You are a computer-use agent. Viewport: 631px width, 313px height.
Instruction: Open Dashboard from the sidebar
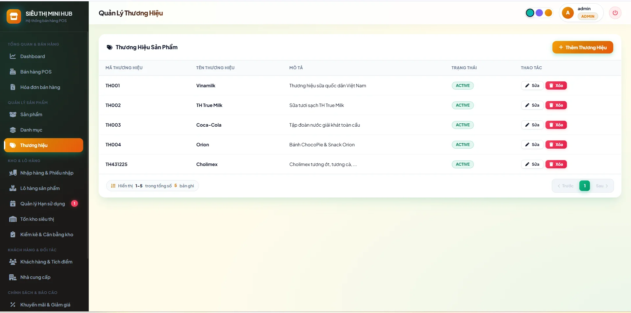coord(43,56)
